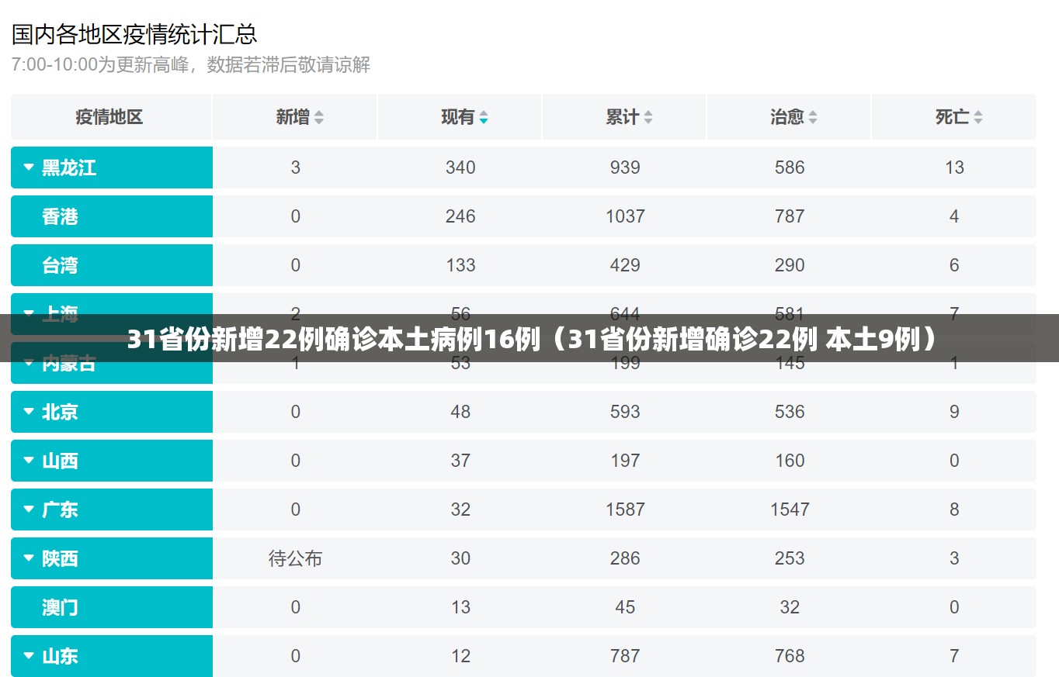Image resolution: width=1059 pixels, height=677 pixels.
Task: Click 山西 cured value 160
Action: pos(790,461)
